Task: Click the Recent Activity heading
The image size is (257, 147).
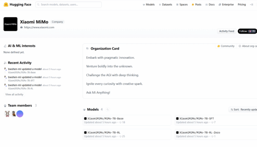Action: click(x=20, y=63)
